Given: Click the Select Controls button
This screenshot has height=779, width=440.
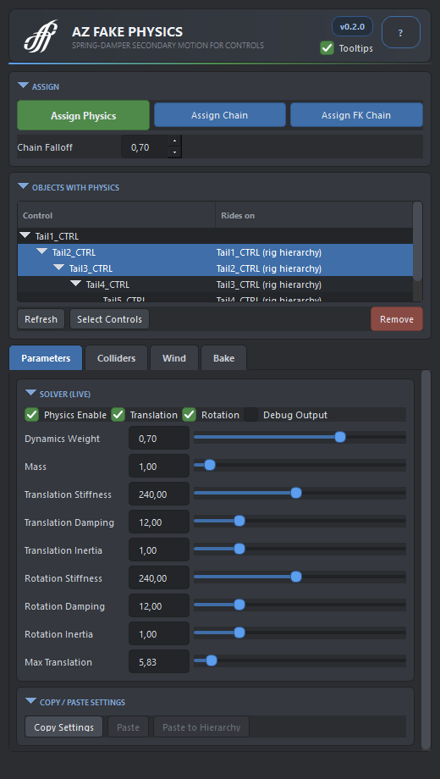Looking at the screenshot, I should (x=109, y=319).
